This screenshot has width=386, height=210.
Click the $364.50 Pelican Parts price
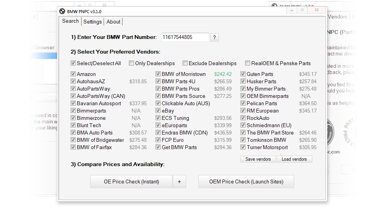[308, 103]
